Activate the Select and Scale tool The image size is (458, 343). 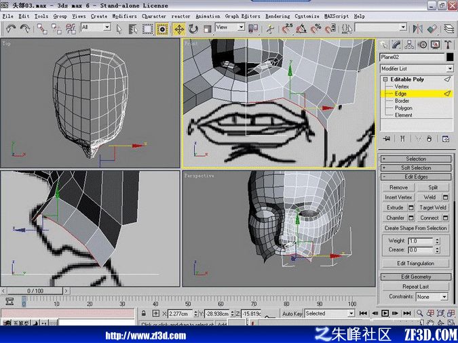[208, 29]
